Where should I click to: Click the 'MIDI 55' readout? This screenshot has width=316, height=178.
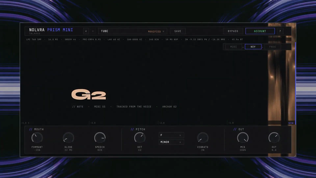click(x=100, y=106)
